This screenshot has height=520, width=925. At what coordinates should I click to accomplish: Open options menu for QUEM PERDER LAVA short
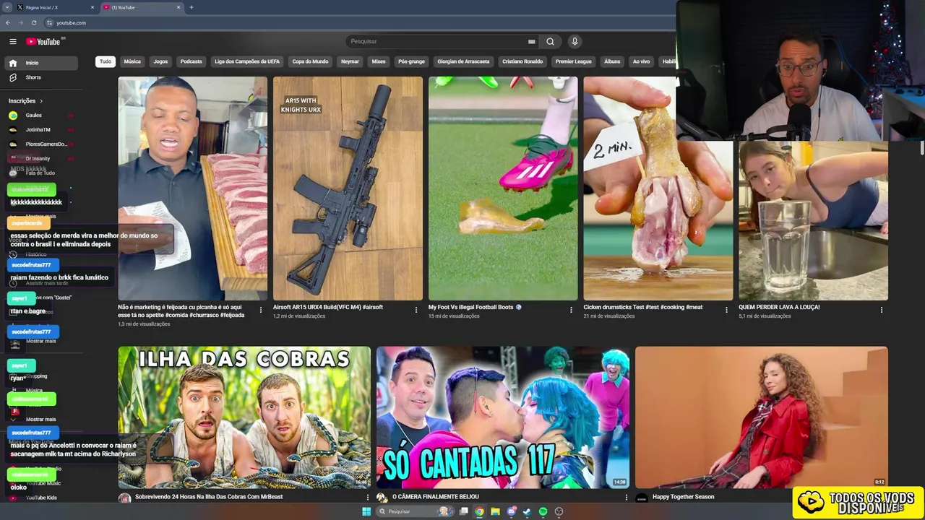(882, 310)
